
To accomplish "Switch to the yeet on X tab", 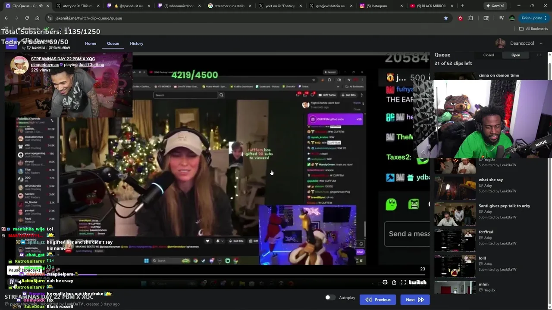I will point(280,6).
